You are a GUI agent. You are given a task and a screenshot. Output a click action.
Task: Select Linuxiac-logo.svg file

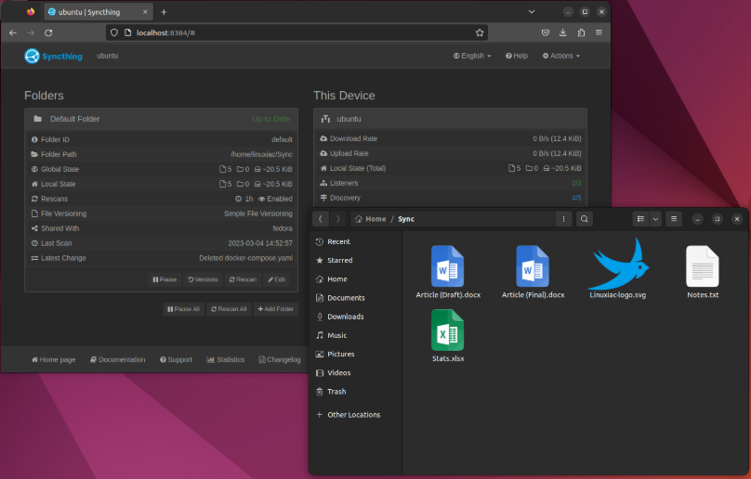point(618,268)
